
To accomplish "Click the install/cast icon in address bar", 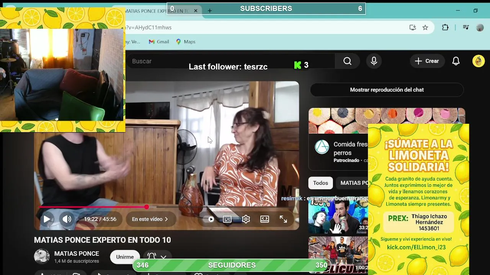I will point(412,27).
